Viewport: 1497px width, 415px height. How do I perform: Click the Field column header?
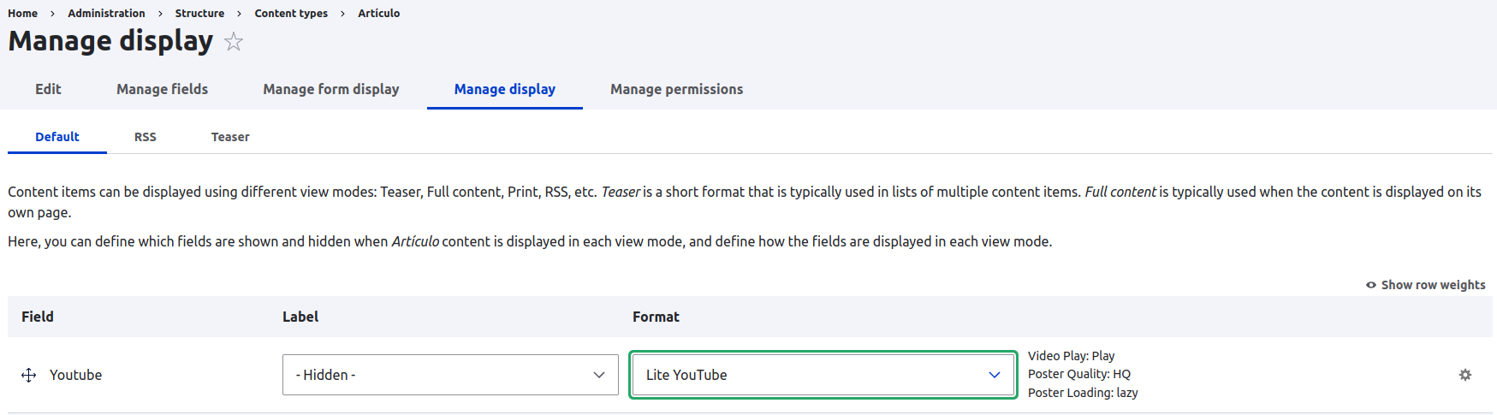tap(38, 317)
